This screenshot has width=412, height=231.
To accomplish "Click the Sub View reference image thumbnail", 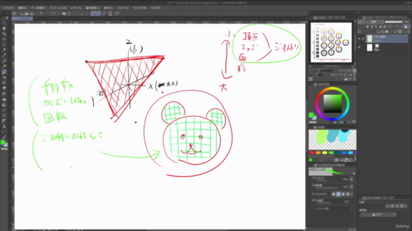I will tap(331, 42).
